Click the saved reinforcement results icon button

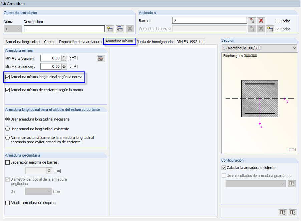point(292,184)
